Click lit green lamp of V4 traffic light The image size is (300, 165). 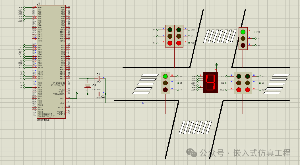165,76
